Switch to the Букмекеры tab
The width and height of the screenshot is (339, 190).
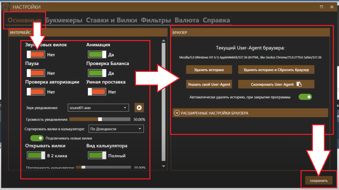[64, 20]
